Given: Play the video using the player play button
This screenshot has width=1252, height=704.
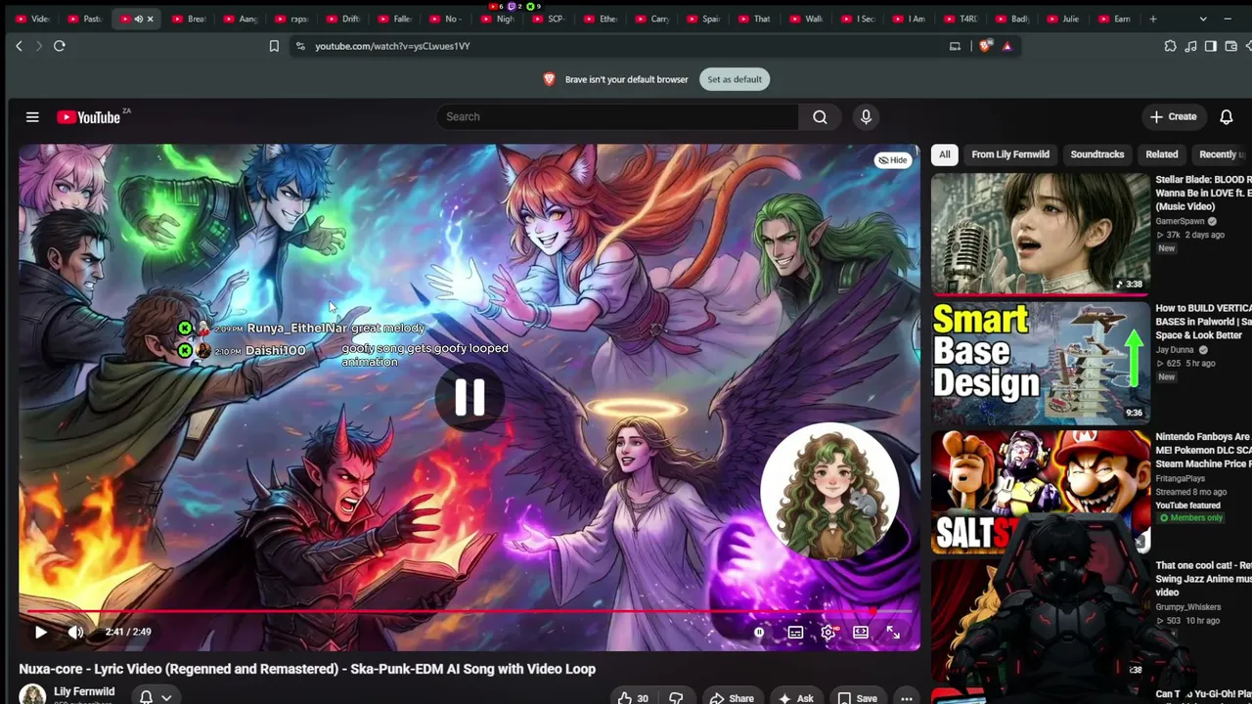Looking at the screenshot, I should [41, 632].
